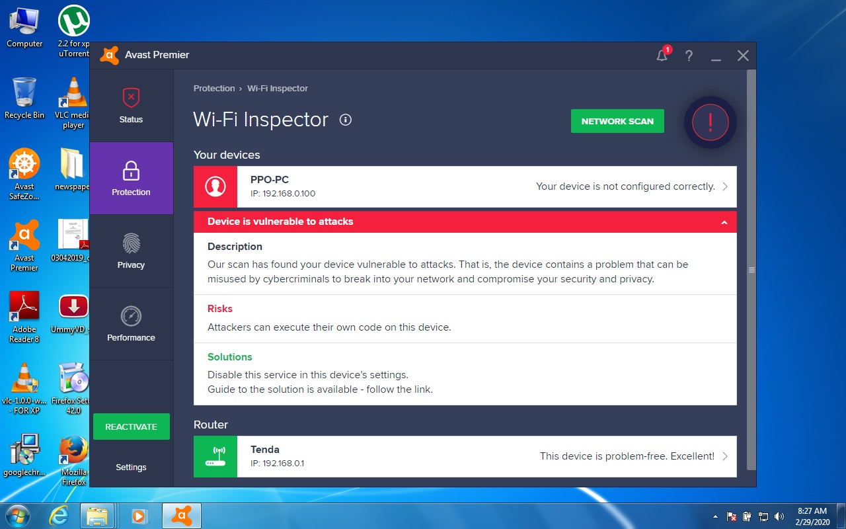Click the green Reactivate button
This screenshot has width=846, height=529.
131,427
